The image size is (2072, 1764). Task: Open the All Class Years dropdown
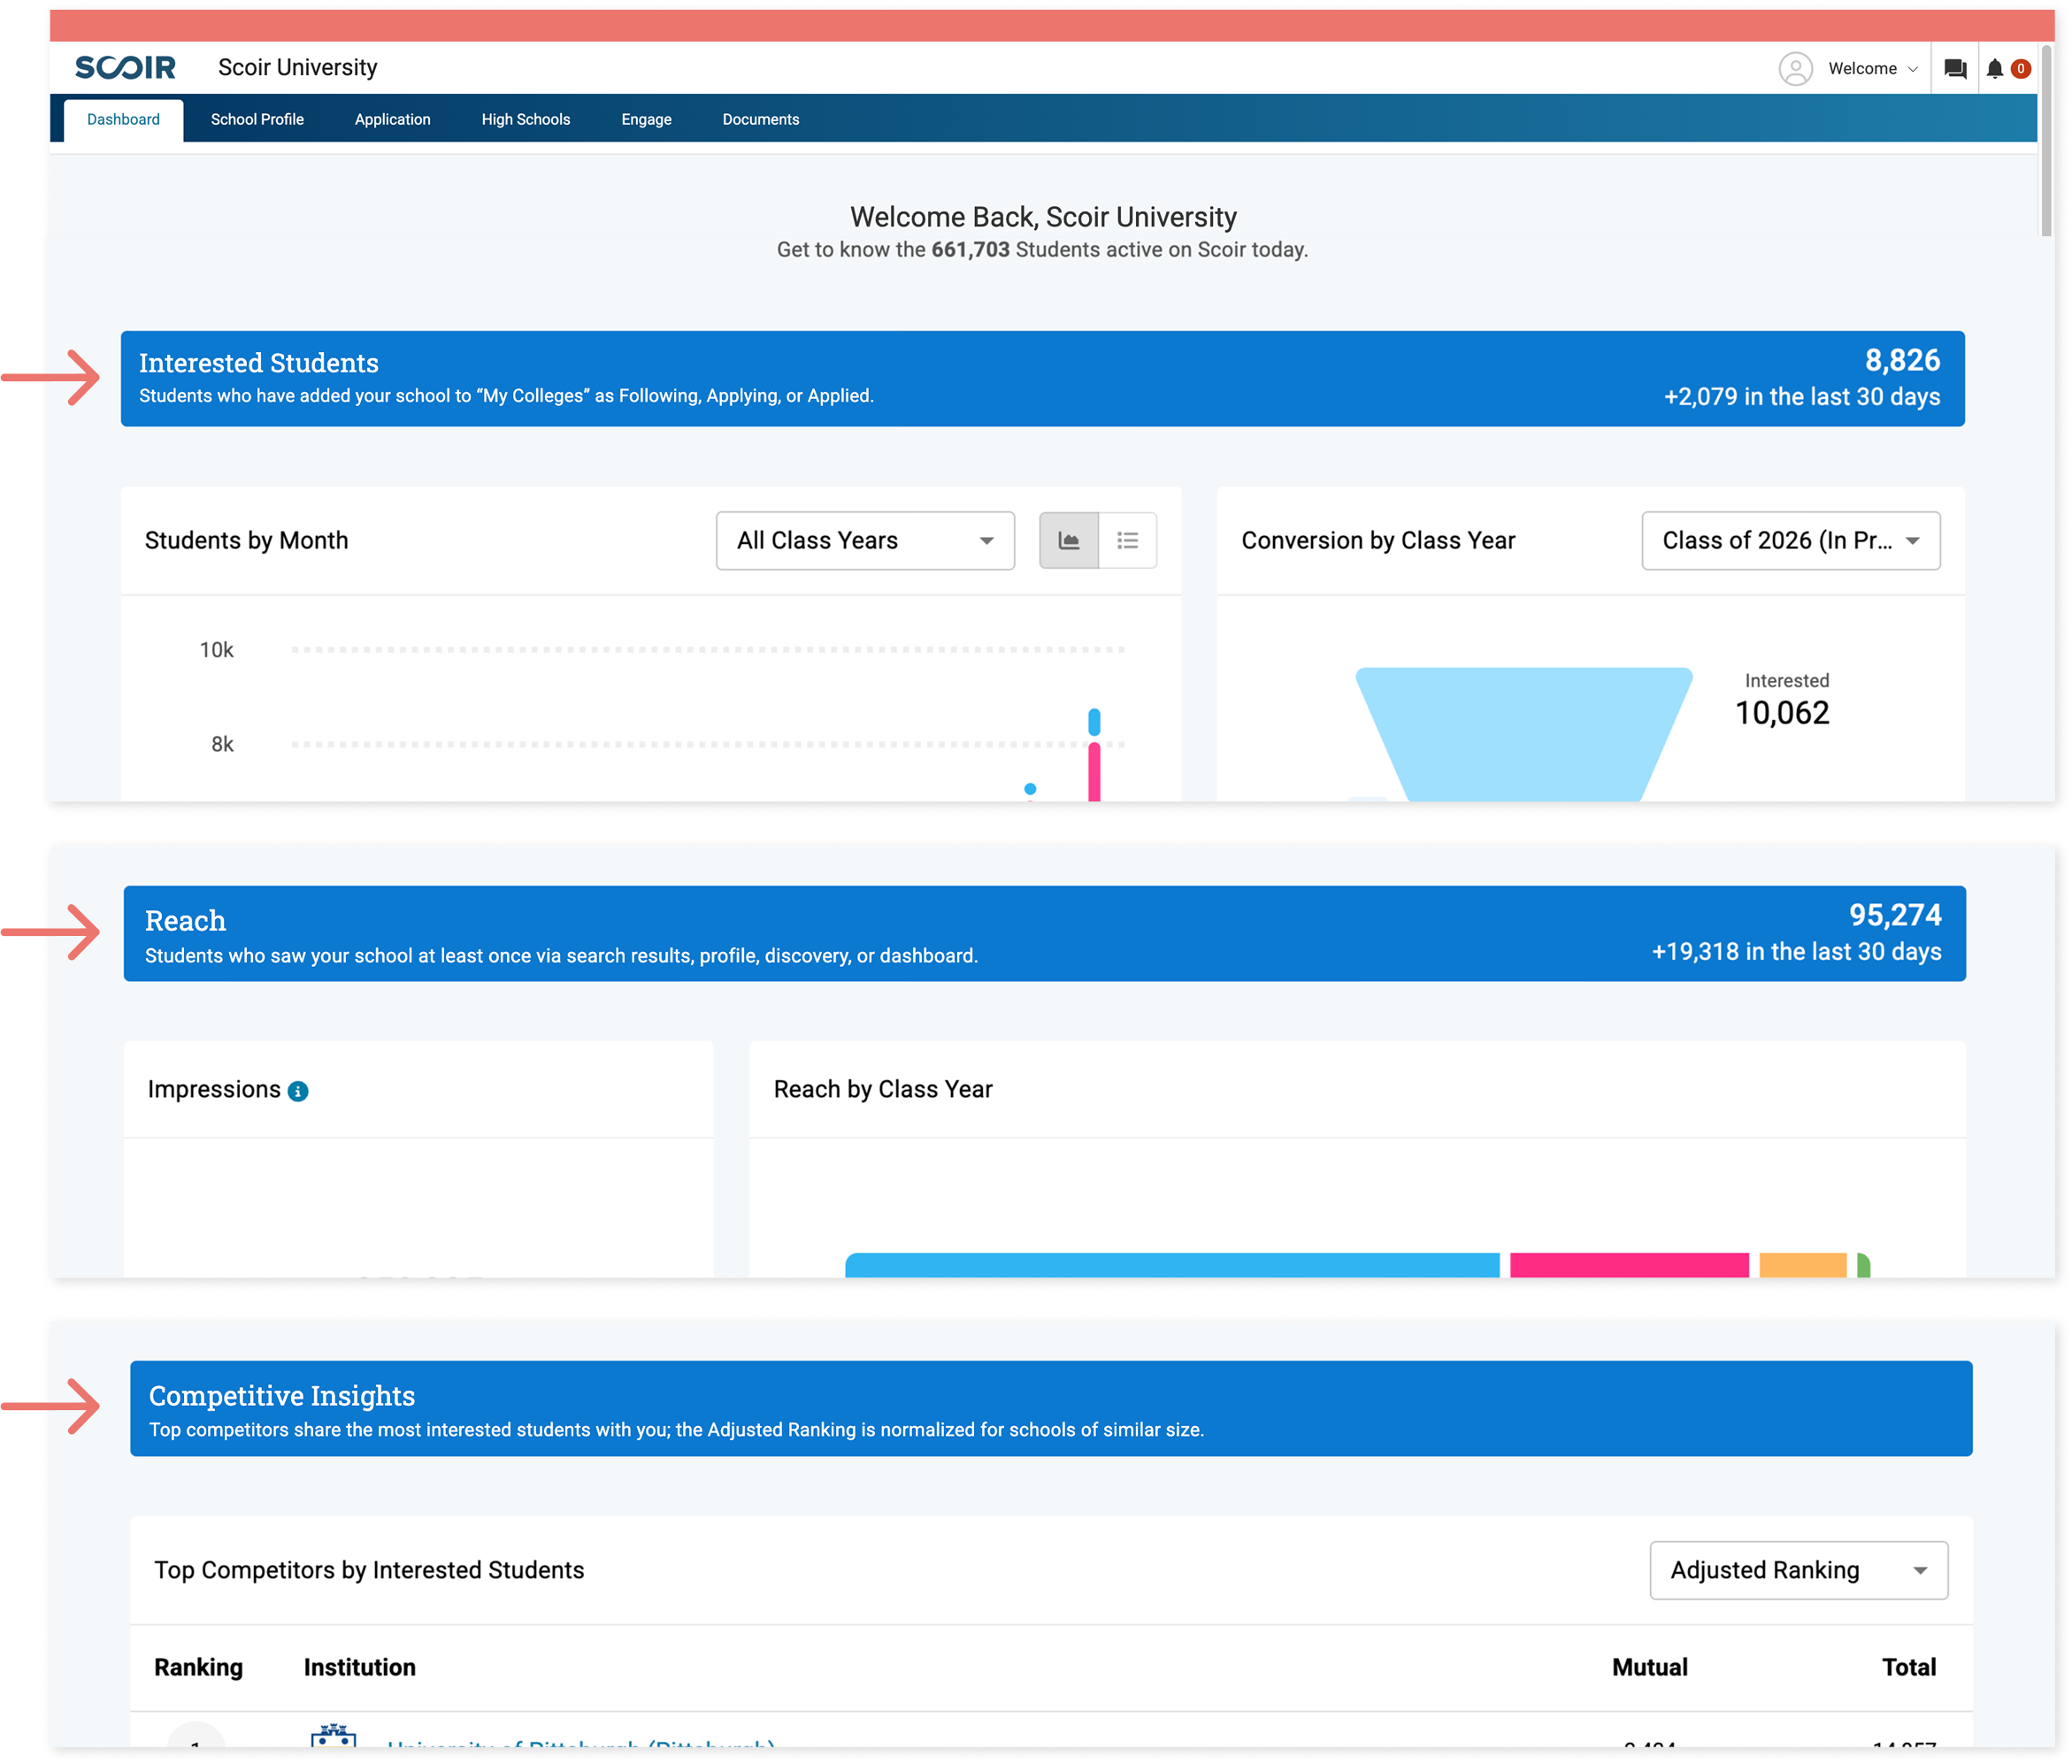pos(865,541)
